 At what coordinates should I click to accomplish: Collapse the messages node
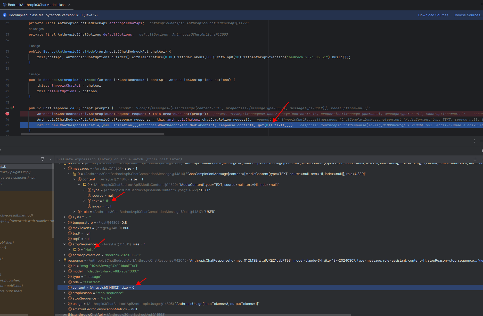[x=64, y=168]
